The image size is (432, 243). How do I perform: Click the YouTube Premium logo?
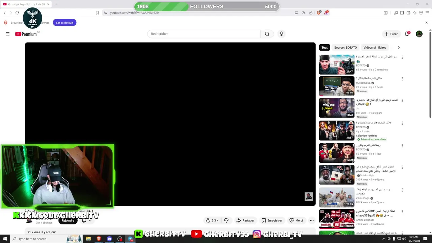point(26,34)
